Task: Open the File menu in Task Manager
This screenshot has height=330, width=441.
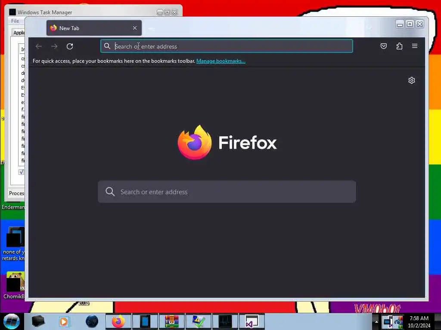Action: click(15, 21)
